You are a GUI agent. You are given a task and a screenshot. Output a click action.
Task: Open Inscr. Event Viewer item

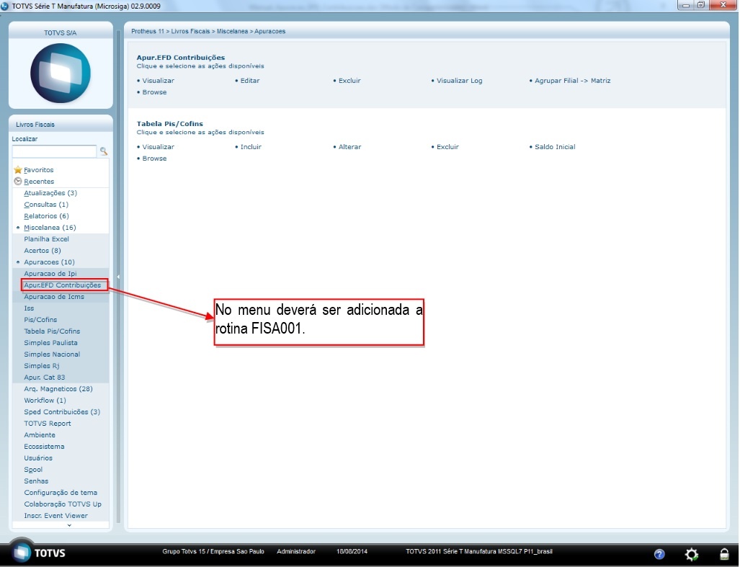coord(55,516)
